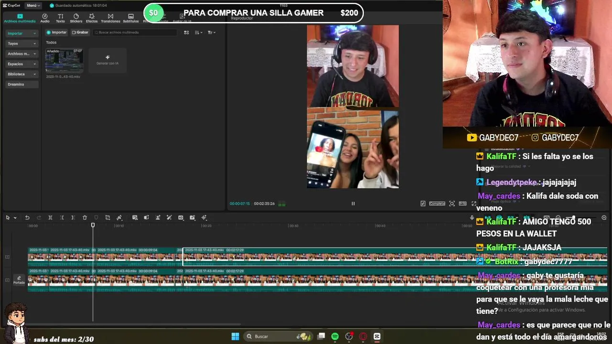
Task: Click the preview music note icon
Action: pyautogui.click(x=423, y=204)
